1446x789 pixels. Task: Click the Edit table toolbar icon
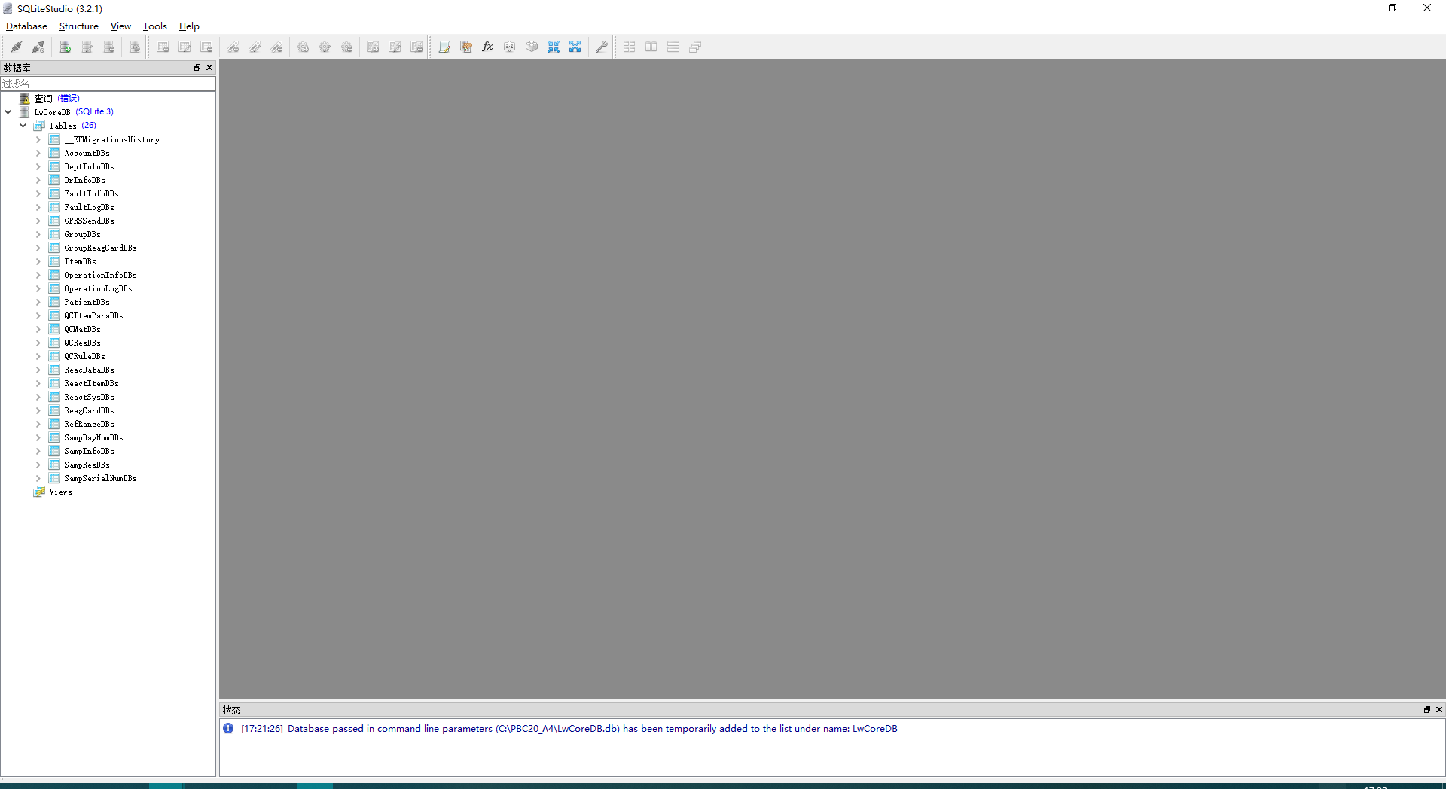click(185, 47)
